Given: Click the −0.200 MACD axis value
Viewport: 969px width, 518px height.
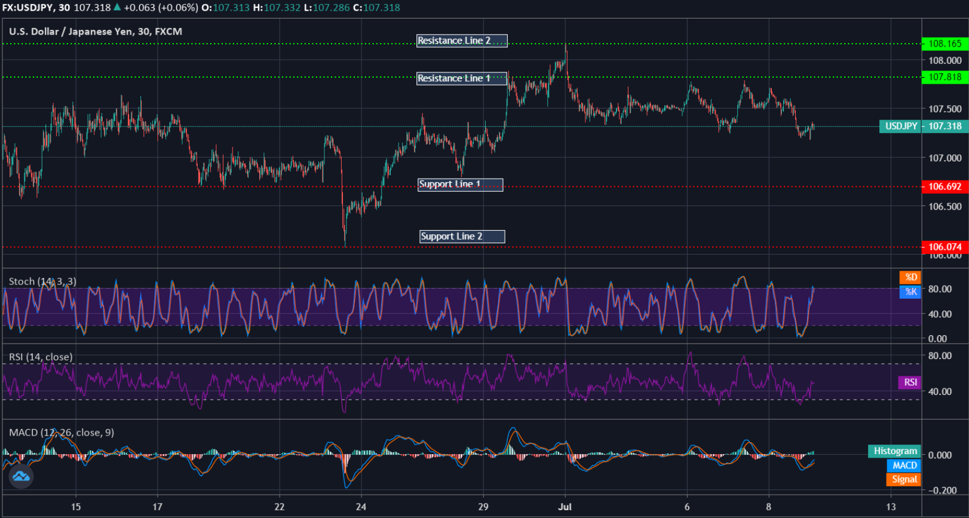Looking at the screenshot, I should (942, 490).
